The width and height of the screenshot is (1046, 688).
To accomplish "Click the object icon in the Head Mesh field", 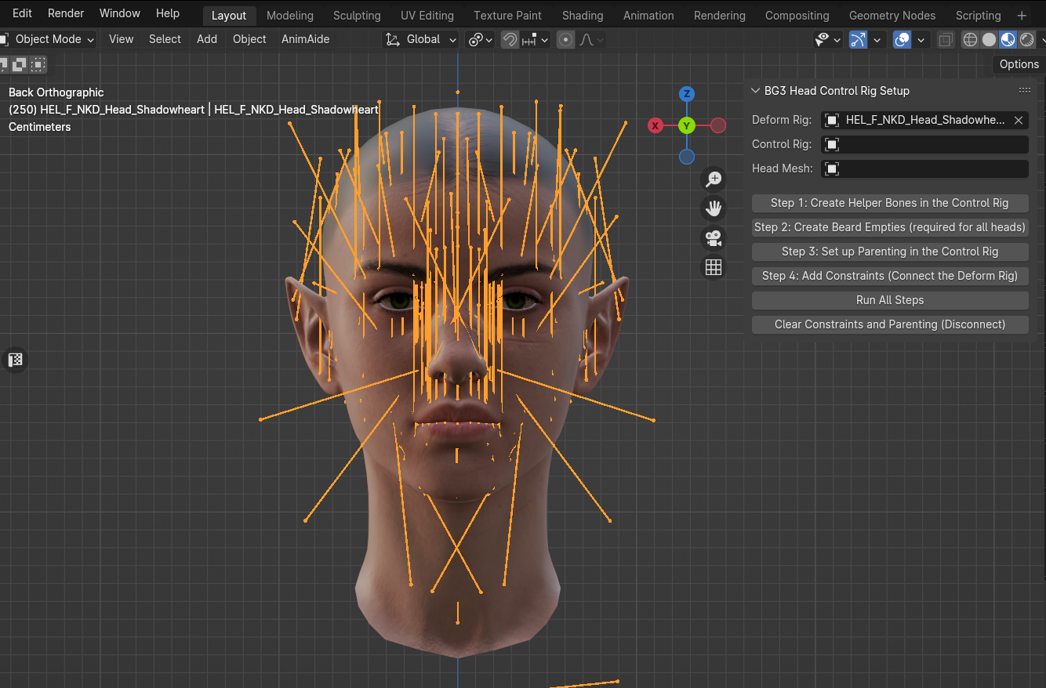I will (x=833, y=168).
